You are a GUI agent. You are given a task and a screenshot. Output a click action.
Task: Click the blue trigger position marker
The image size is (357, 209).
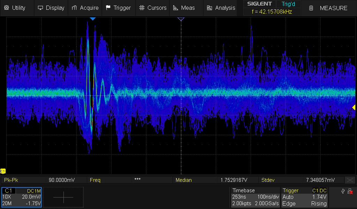coord(92,19)
